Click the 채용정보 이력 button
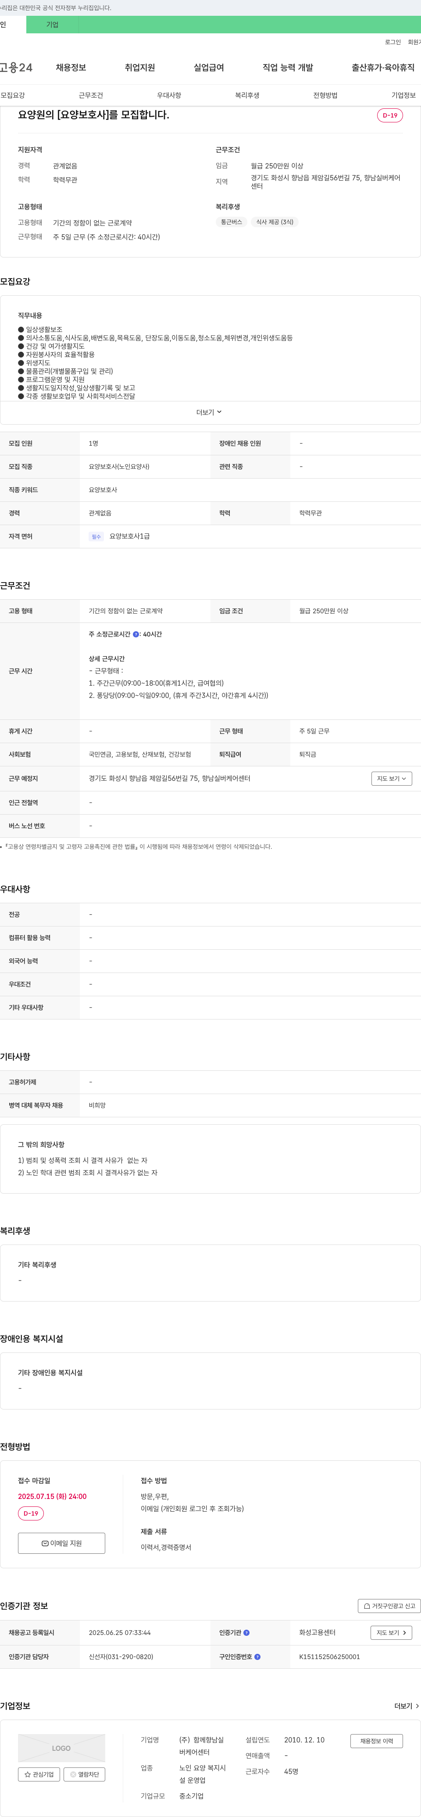421x1817 pixels. 377,1741
